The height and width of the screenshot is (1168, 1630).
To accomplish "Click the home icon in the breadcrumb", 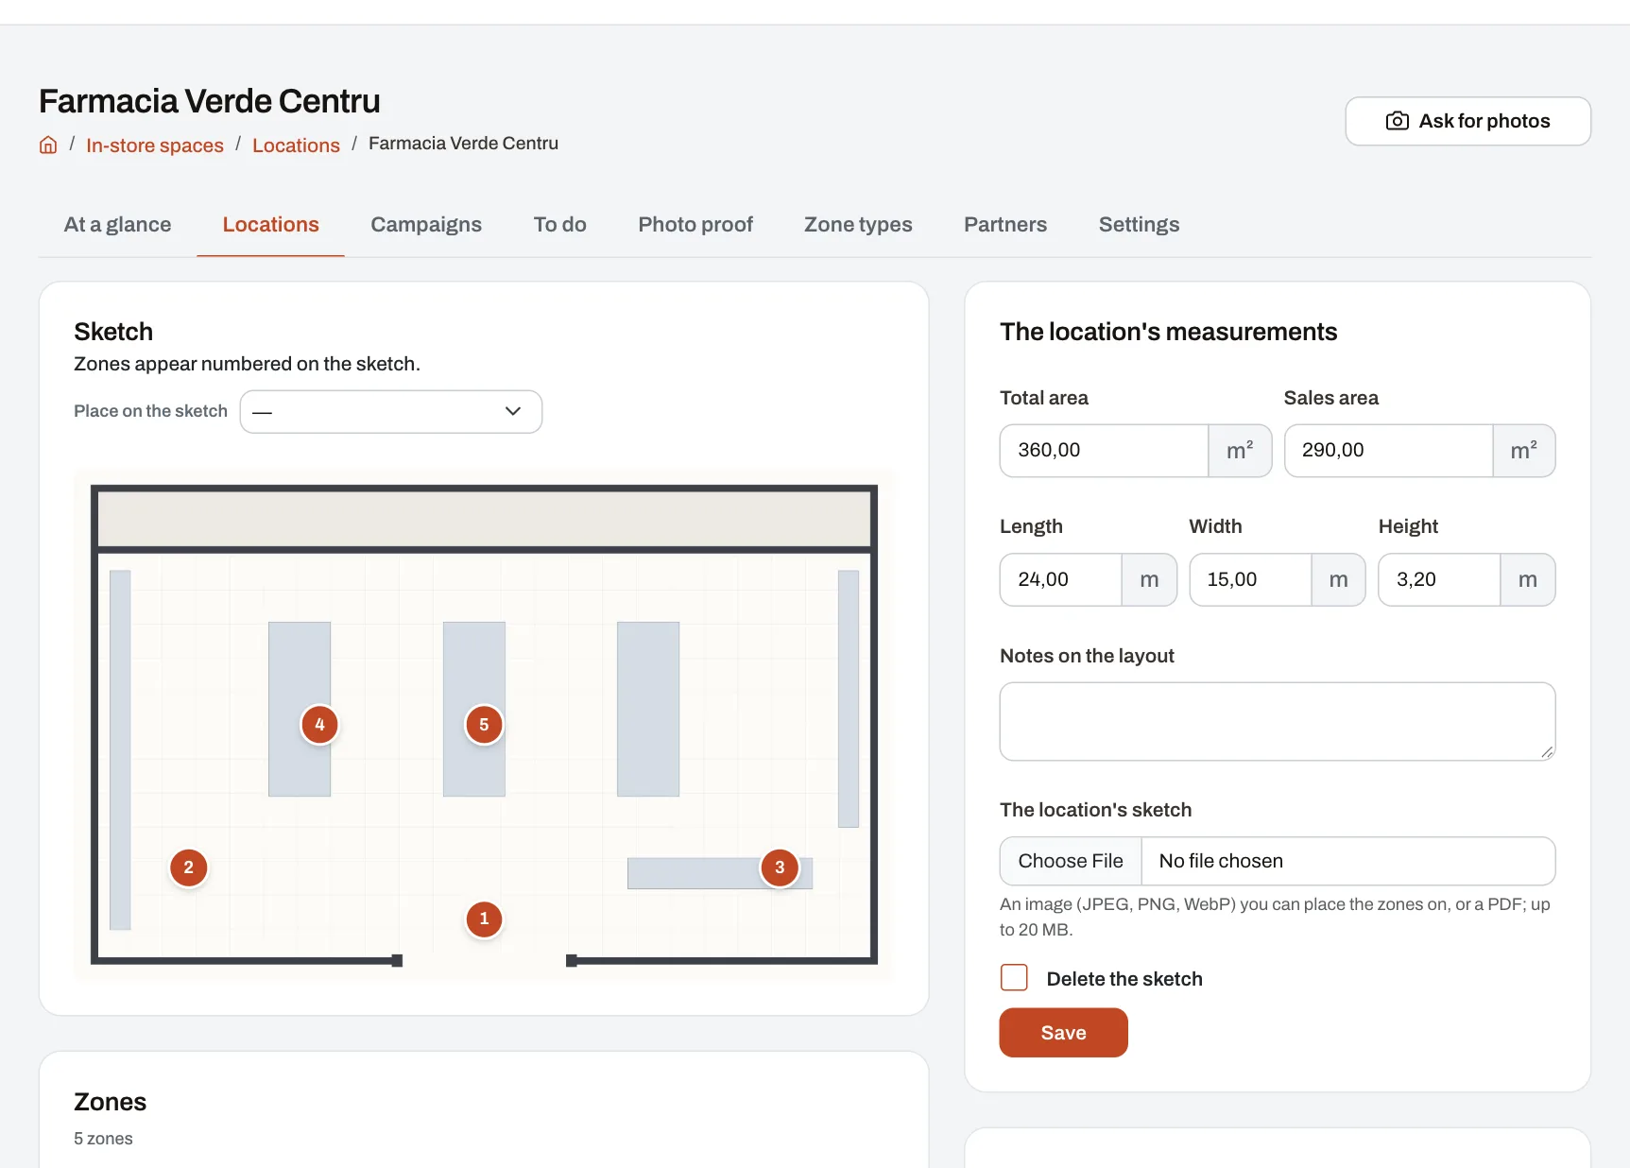I will (x=48, y=145).
